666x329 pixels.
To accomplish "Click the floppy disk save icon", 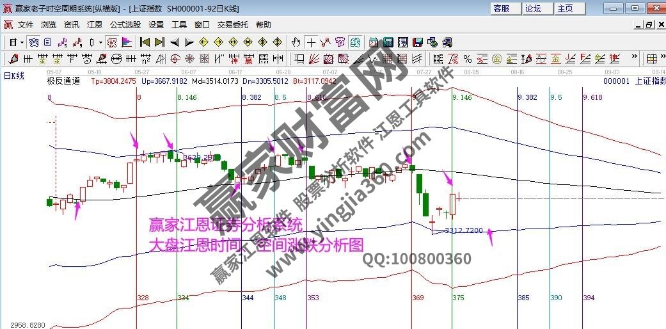I will (x=417, y=42).
